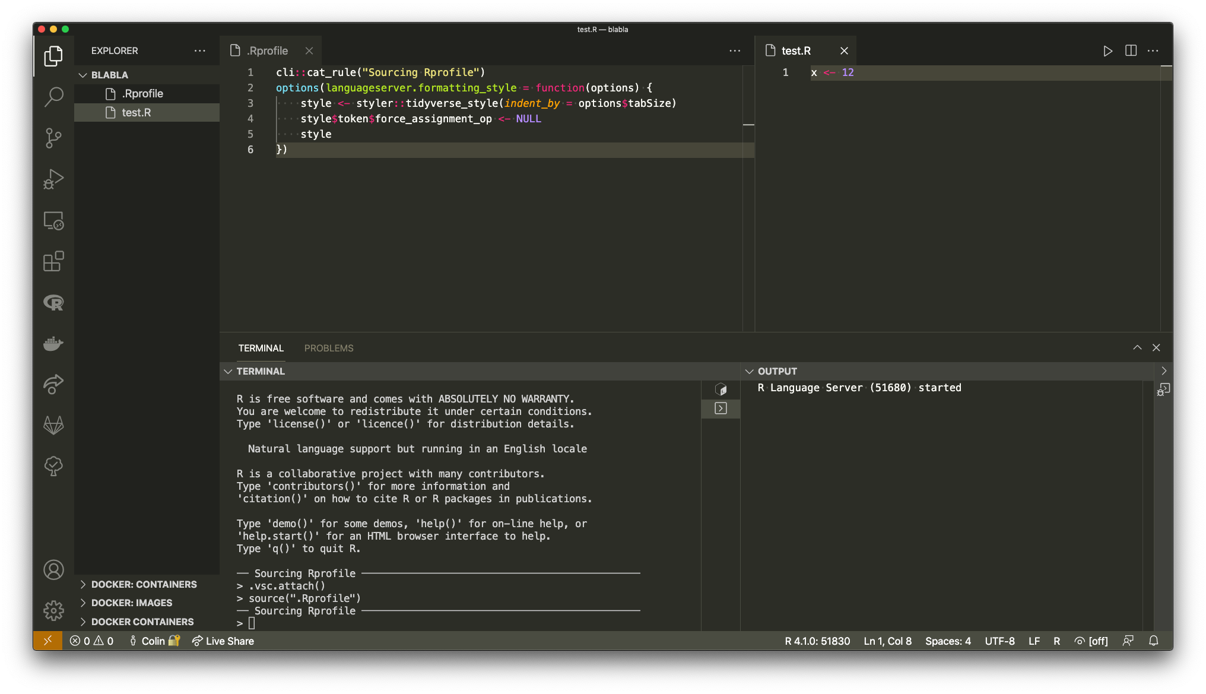Collapse the OUTPUT section
Image resolution: width=1206 pixels, height=694 pixels.
pyautogui.click(x=750, y=370)
